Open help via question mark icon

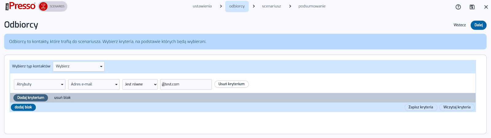[458, 7]
